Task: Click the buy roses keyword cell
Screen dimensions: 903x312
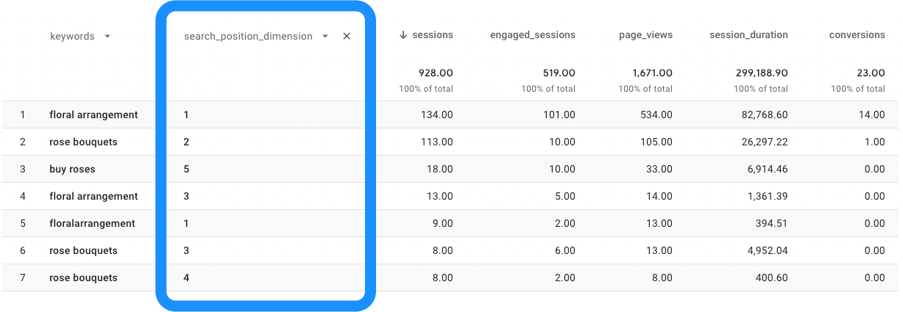Action: coord(72,169)
